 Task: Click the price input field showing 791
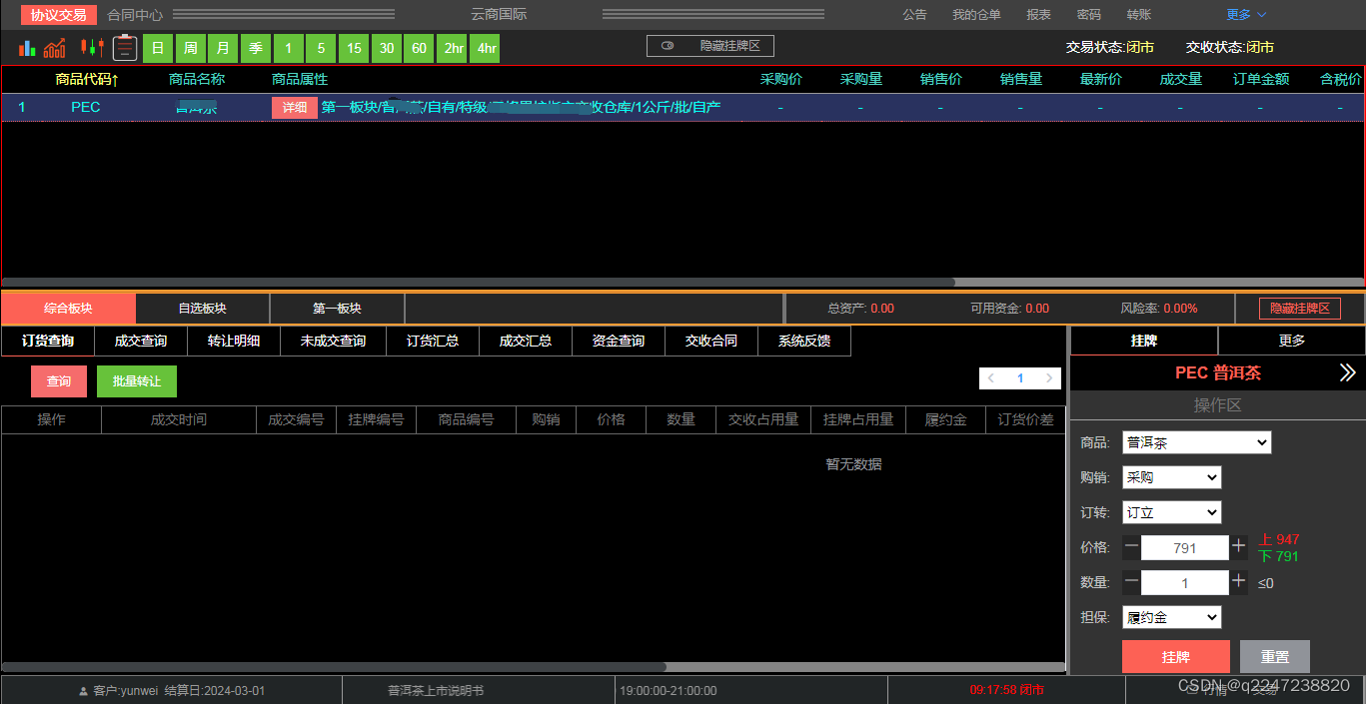[1185, 547]
